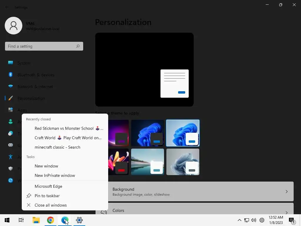Select Pin to taskbar
The width and height of the screenshot is (301, 226).
pyautogui.click(x=65, y=196)
